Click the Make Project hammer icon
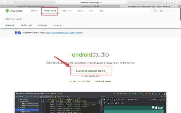Screen dimensions: 181x113 tap(115, 94)
